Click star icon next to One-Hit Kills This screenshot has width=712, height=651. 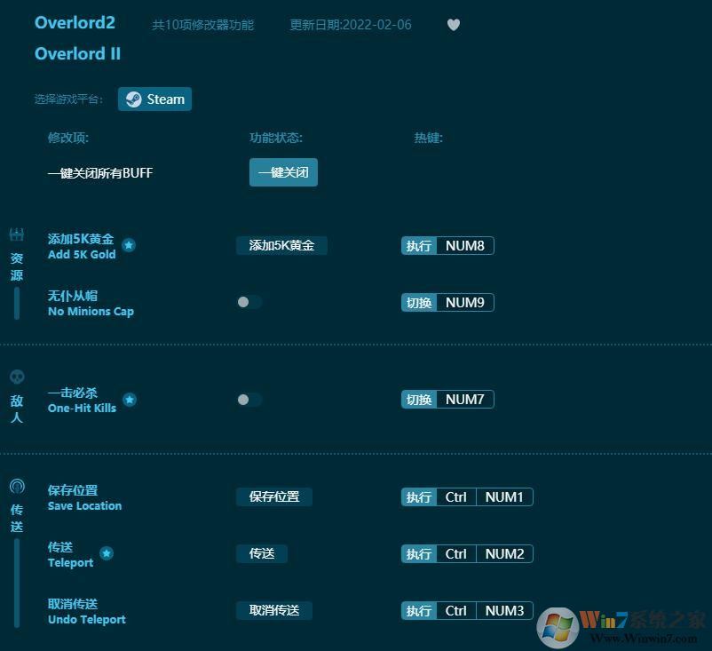(x=130, y=400)
